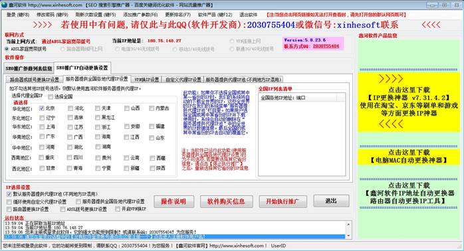Check the 辽宁 checkbox

42,118
